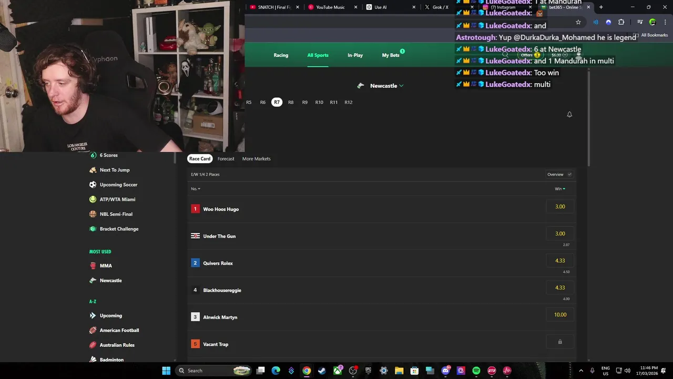Open American Football in A-Z list
This screenshot has height=379, width=673.
click(x=114, y=331)
